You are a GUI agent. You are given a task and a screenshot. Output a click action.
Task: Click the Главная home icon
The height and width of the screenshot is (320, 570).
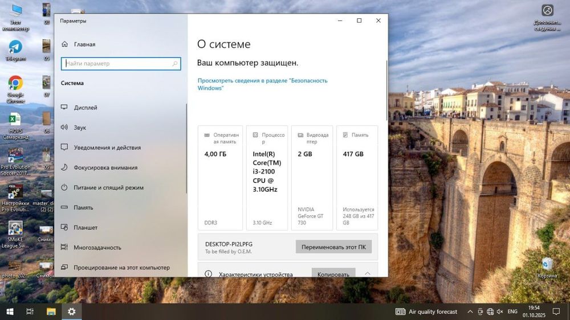[x=65, y=44]
